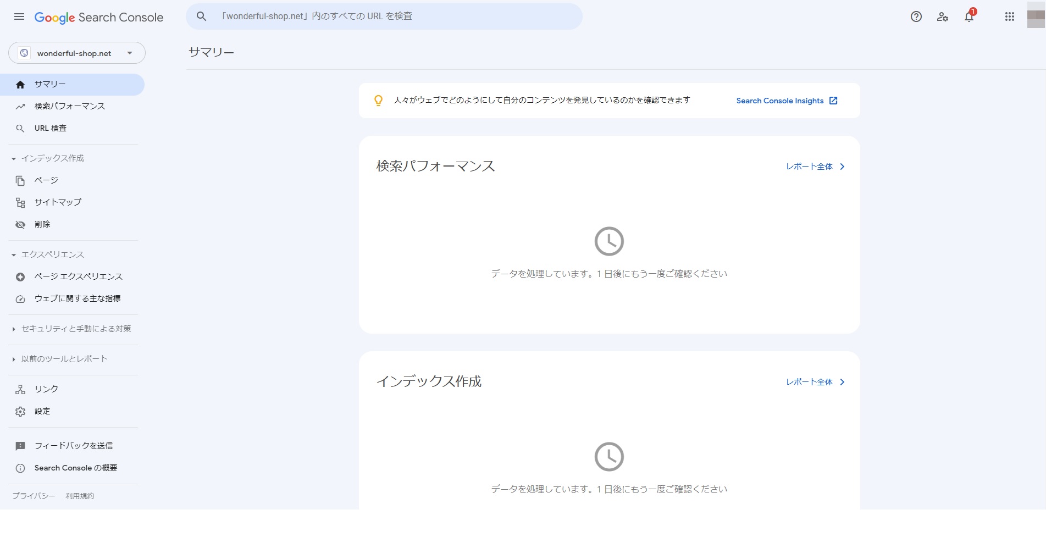Open 削除 removals in sidebar
Viewport: 1046px width, 537px height.
(42, 224)
